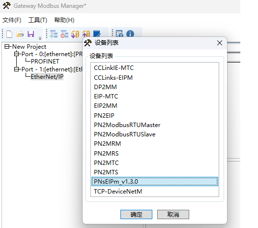This screenshot has height=228, width=258.
Task: Close the 设备列表 dialog
Action: (x=220, y=43)
